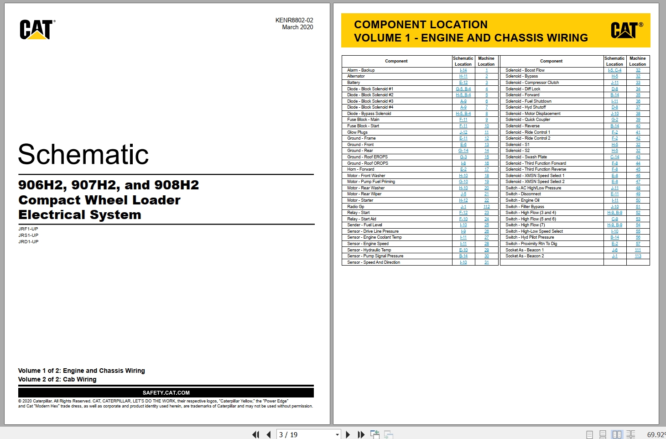This screenshot has height=439, width=666.
Task: Go to the previous page
Action: [269, 435]
